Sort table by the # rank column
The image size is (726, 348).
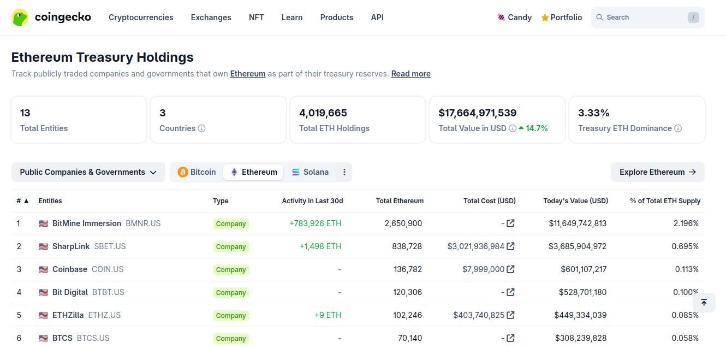click(22, 201)
